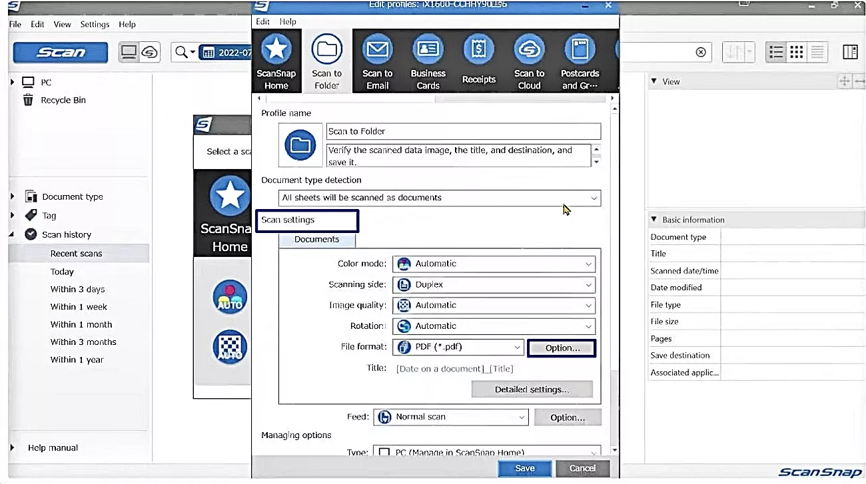Open Detailed settings
Viewport: 866px width, 484px height.
(x=532, y=389)
